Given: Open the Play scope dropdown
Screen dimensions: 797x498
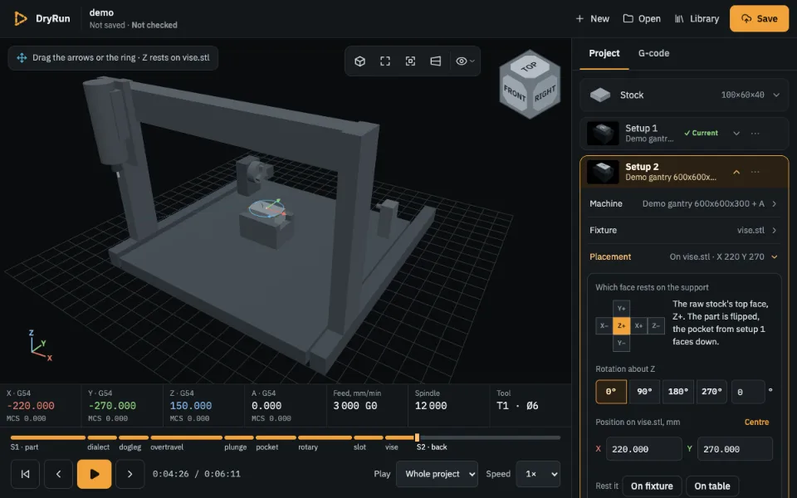Looking at the screenshot, I should point(438,474).
